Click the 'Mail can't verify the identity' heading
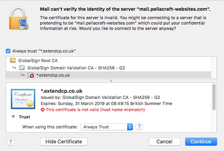This screenshot has width=224, height=151. tap(125, 9)
